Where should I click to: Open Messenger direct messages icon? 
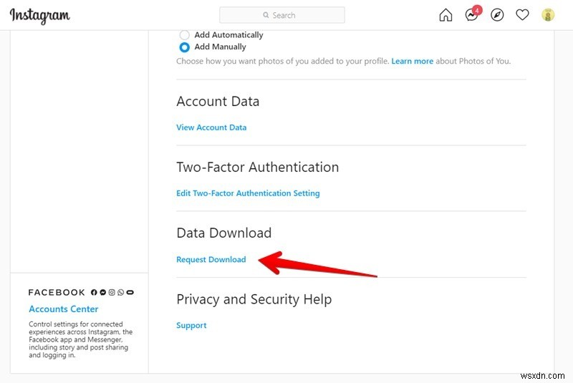471,15
